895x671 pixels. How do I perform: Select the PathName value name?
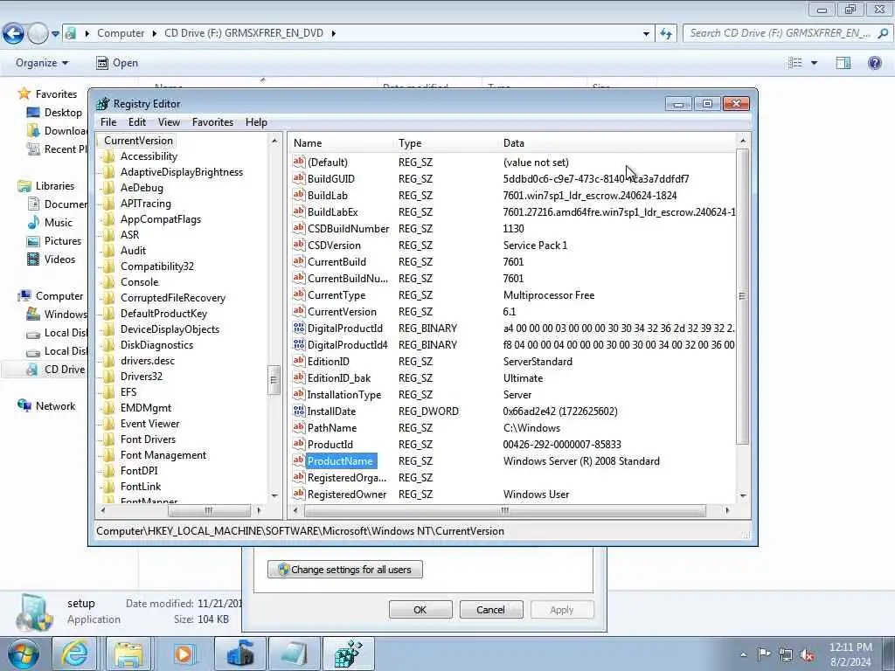coord(331,428)
